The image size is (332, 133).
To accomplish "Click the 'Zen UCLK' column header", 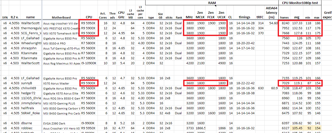I will coord(221,15).
